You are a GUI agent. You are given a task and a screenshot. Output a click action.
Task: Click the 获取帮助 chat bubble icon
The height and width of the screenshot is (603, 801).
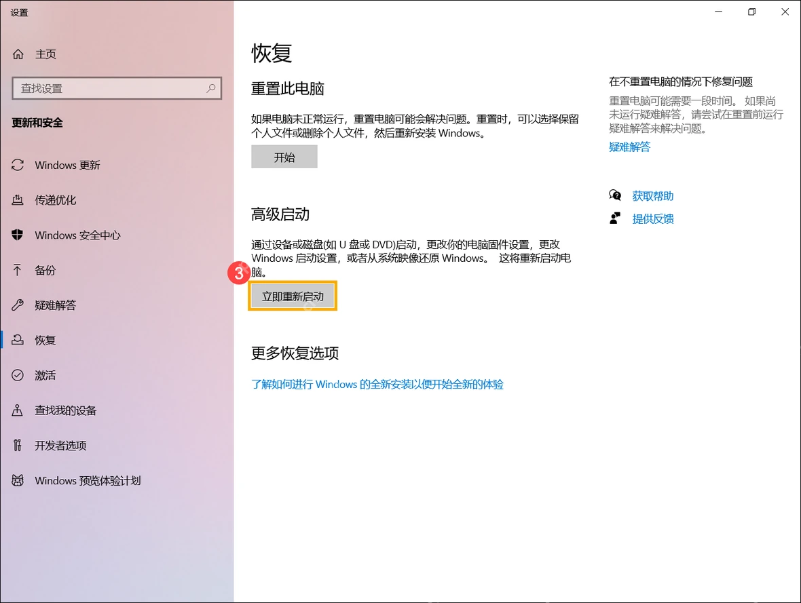[x=615, y=195]
